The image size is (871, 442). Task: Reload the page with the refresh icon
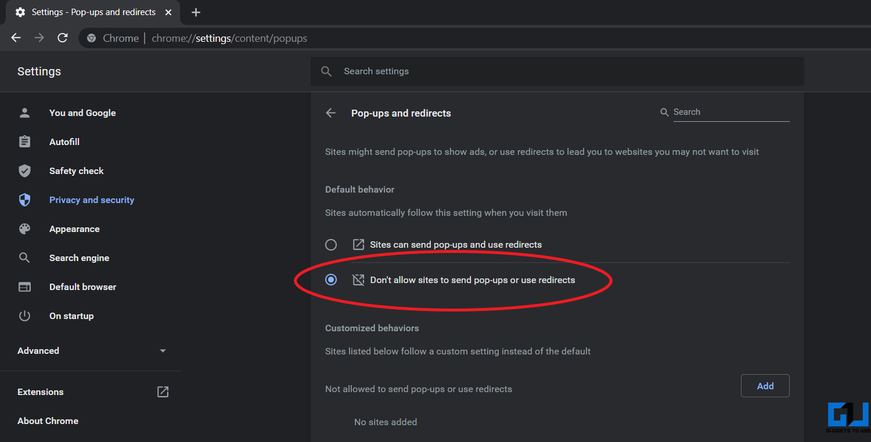(63, 38)
